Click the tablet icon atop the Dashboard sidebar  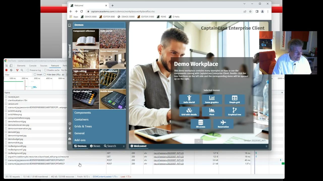[69, 25]
